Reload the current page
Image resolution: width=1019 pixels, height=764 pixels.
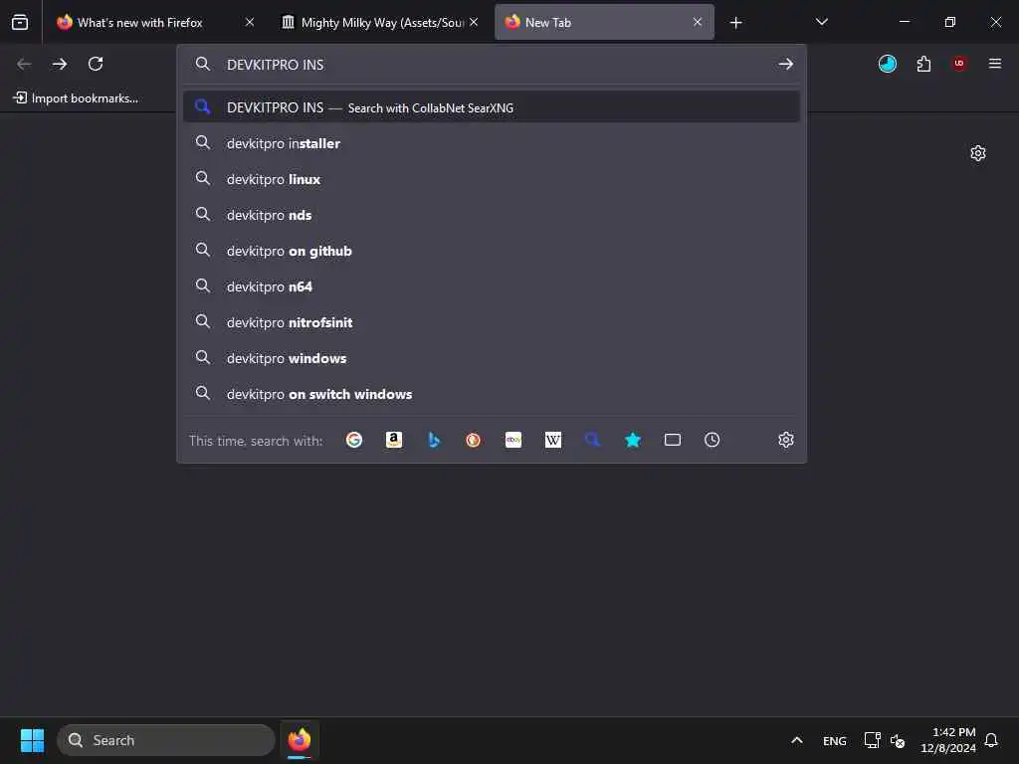coord(96,64)
